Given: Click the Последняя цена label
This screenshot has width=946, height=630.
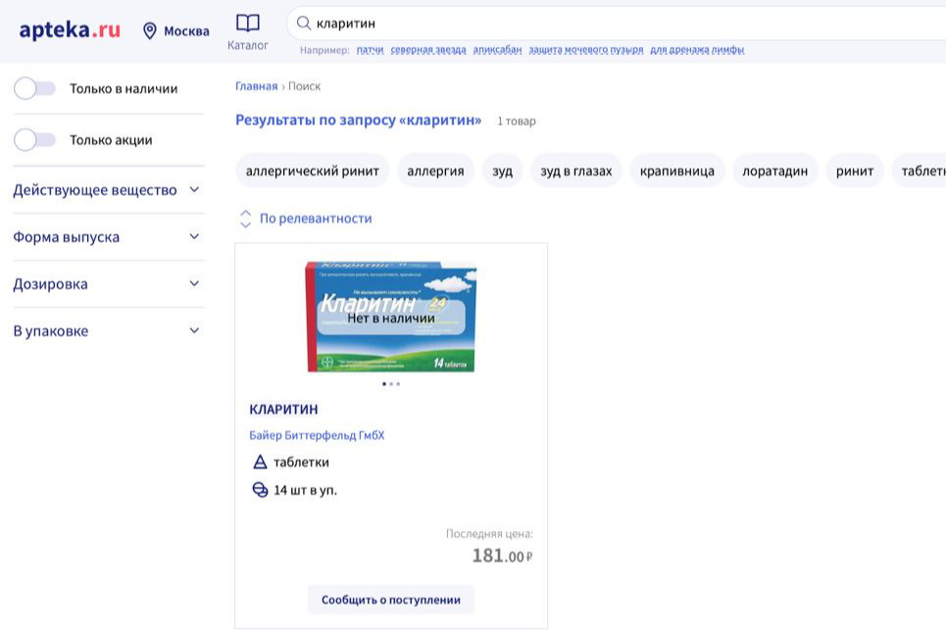Looking at the screenshot, I should (489, 534).
